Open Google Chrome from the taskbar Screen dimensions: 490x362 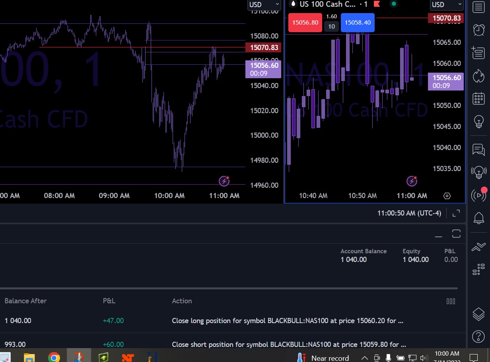pyautogui.click(x=54, y=357)
